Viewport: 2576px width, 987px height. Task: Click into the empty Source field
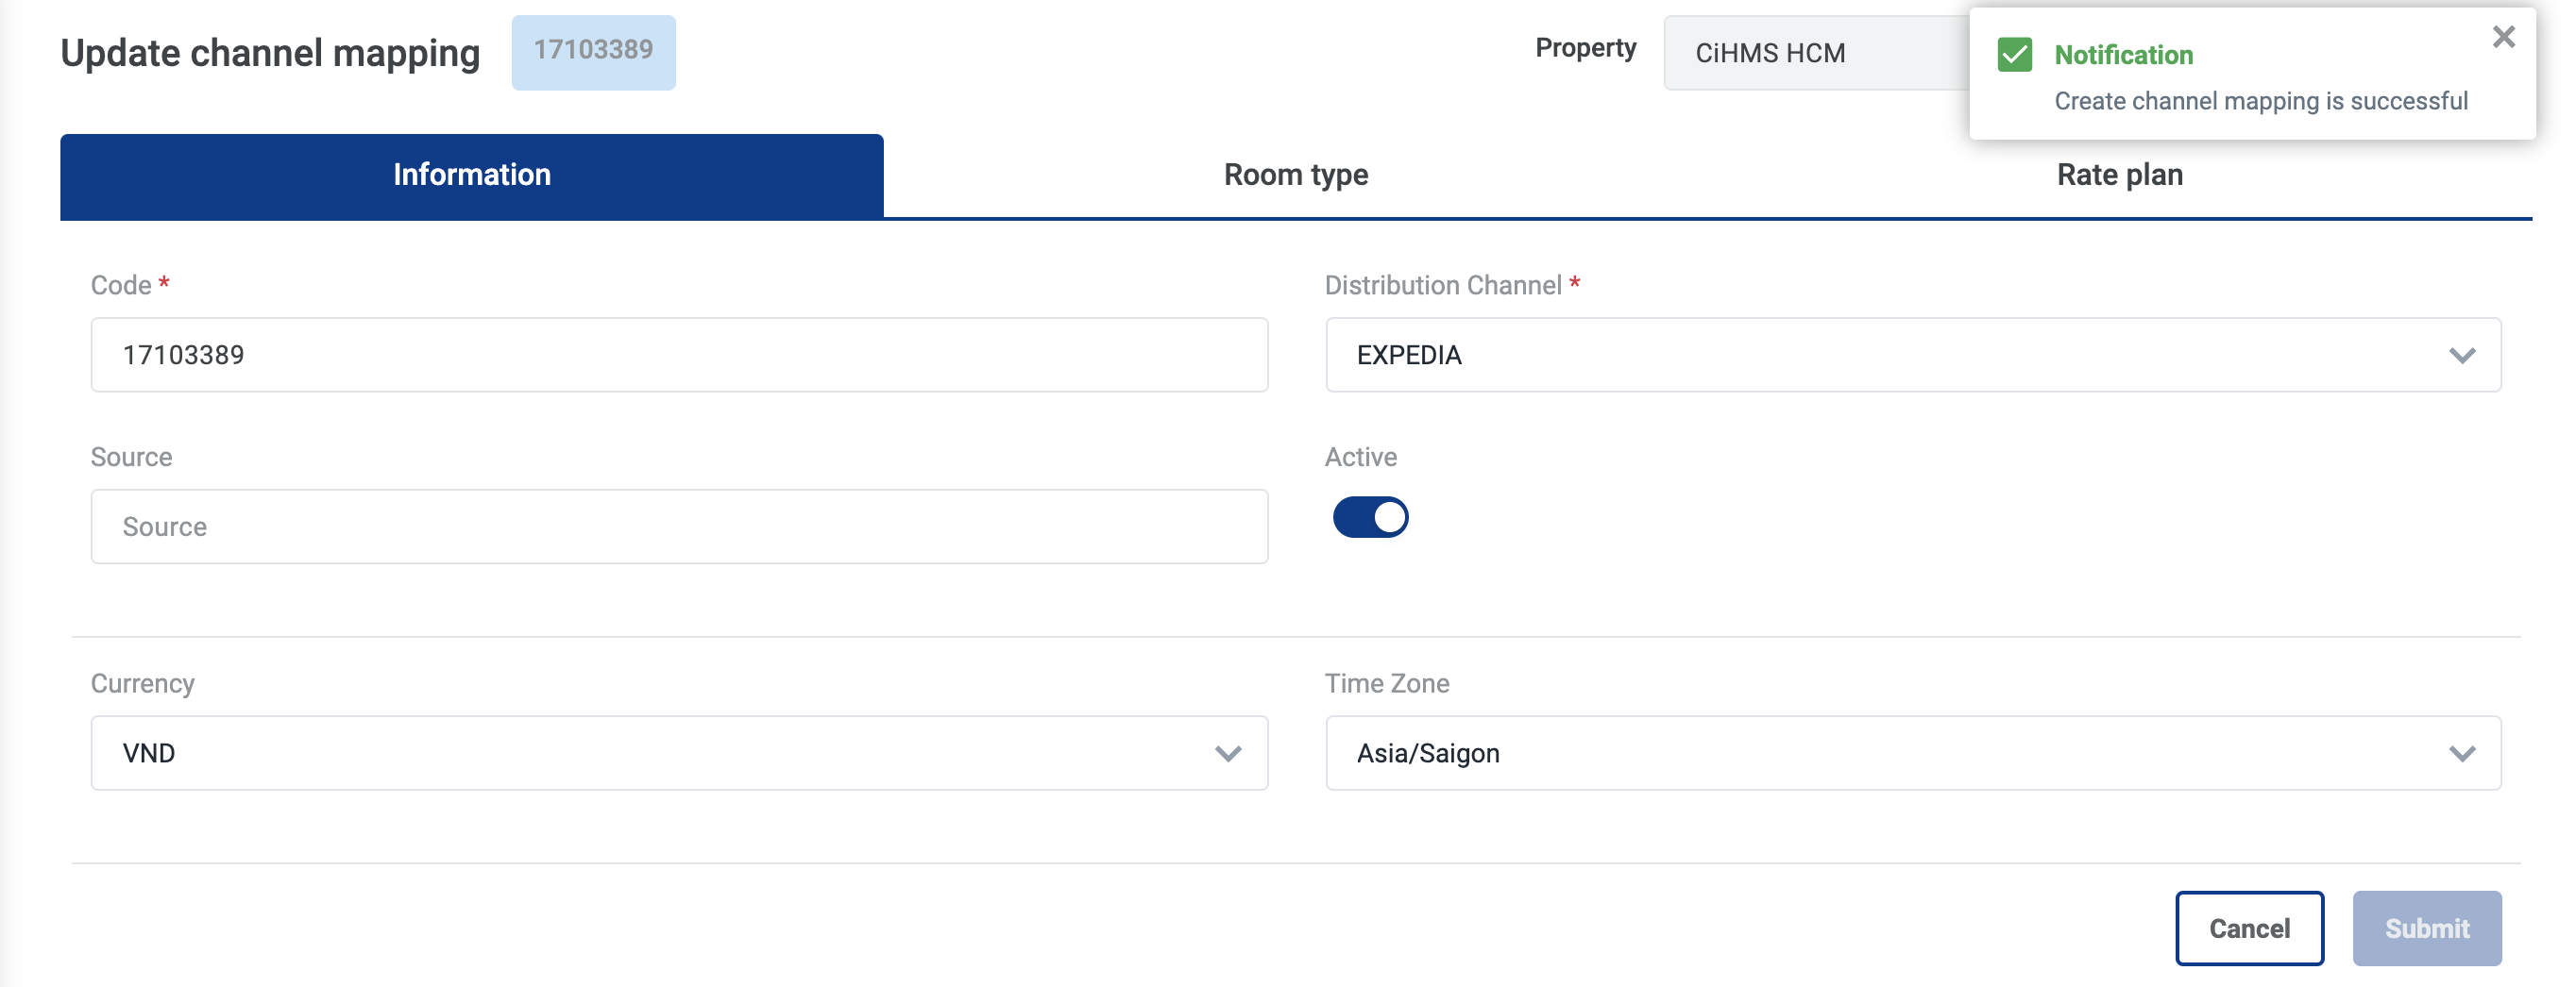679,527
